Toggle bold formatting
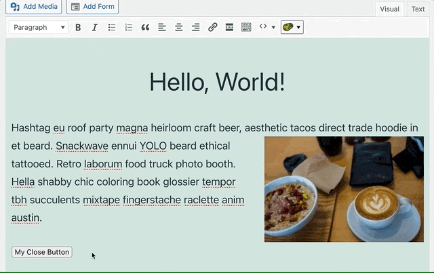Viewport: 434px width, 273px height. [x=78, y=27]
